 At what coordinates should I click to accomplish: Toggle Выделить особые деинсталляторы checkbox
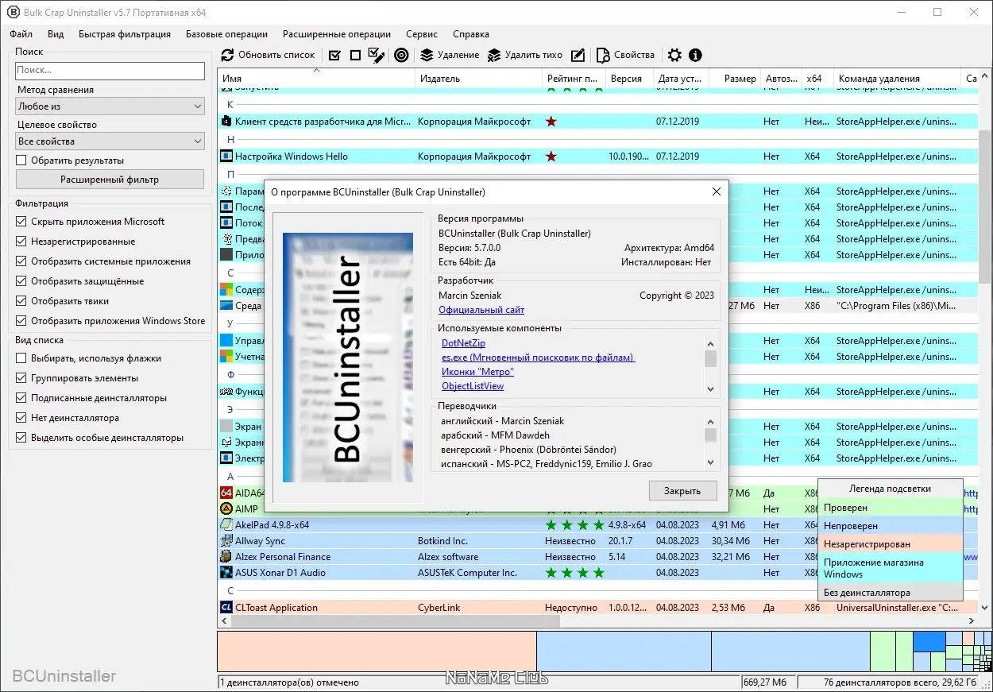21,438
